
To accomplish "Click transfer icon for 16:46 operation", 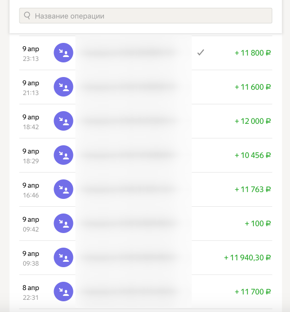I will point(64,189).
